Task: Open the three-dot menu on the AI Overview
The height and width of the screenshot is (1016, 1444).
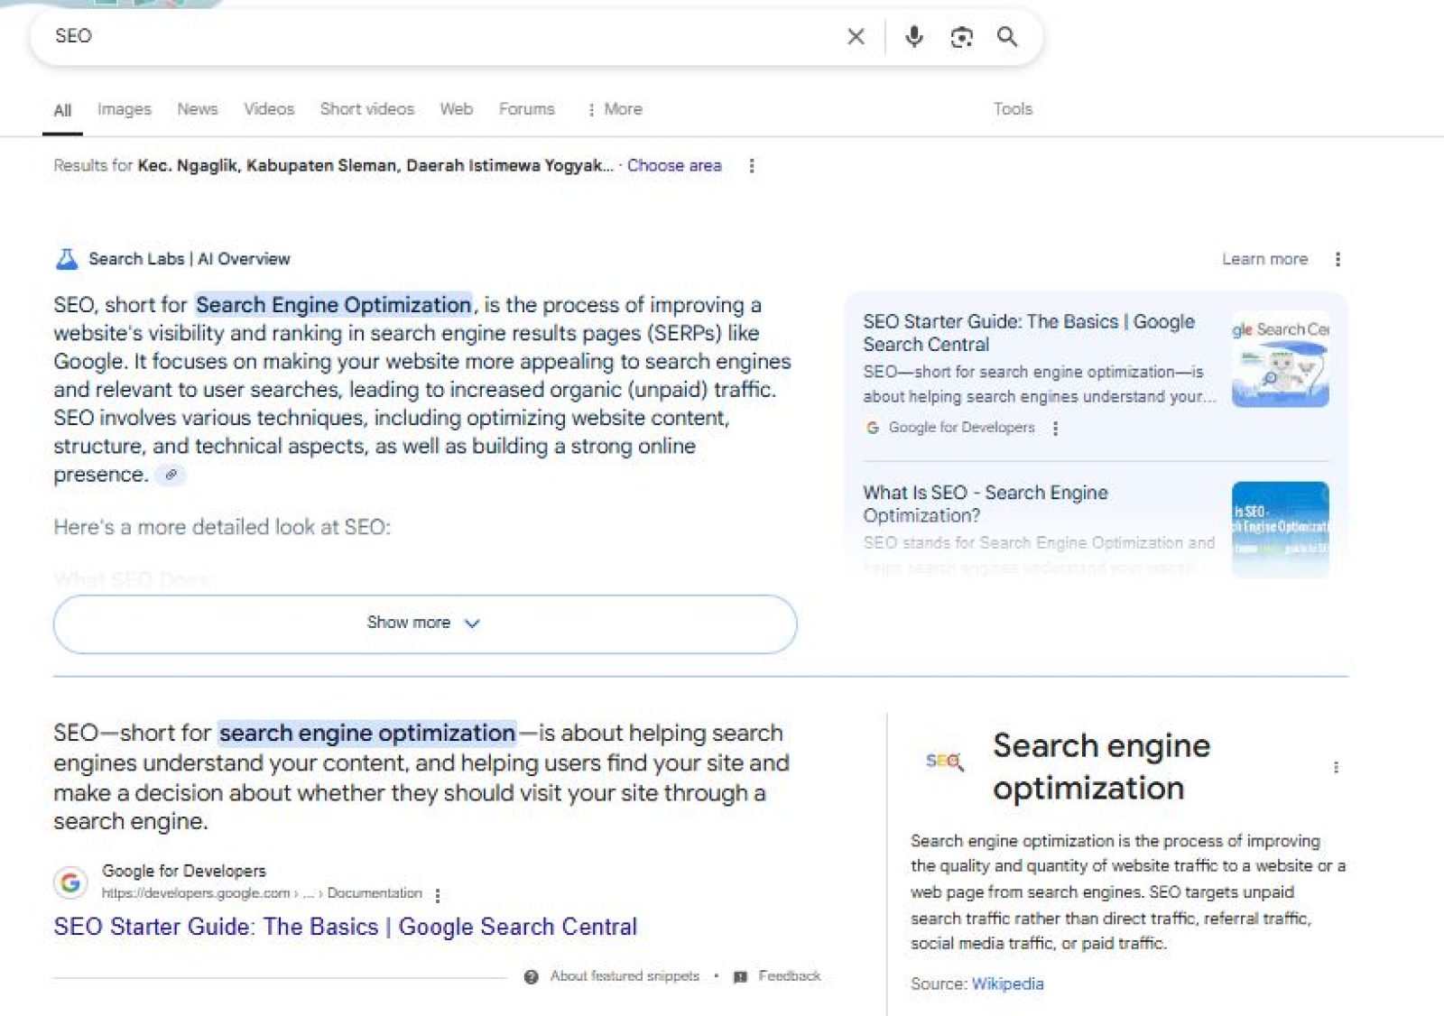Action: click(1338, 259)
